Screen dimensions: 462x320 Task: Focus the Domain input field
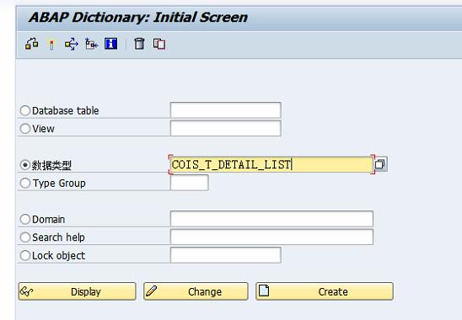(x=271, y=219)
